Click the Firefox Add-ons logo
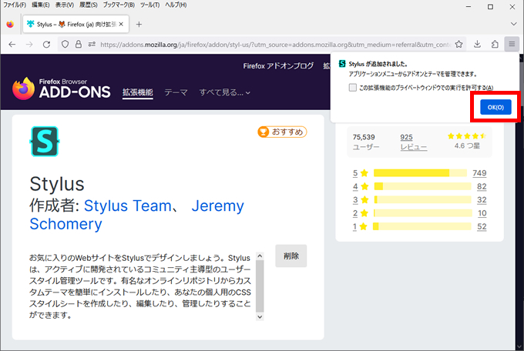Viewport: 524px width, 351px height. coord(61,89)
